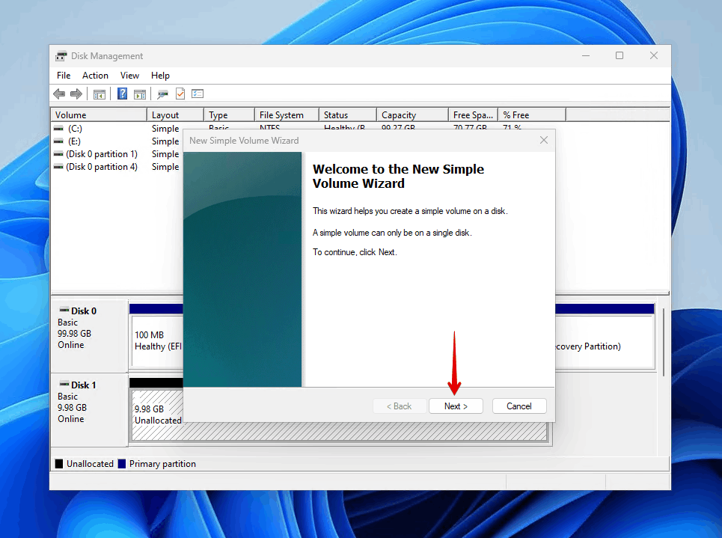Select the unallocated space on Disk 1
Image resolution: width=722 pixels, height=538 pixels.
click(x=155, y=408)
